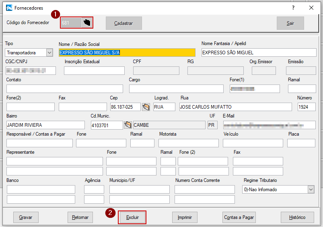Click the Nome Fantasia / Apelid field
Image resolution: width=323 pixels, height=227 pixels.
click(259, 53)
